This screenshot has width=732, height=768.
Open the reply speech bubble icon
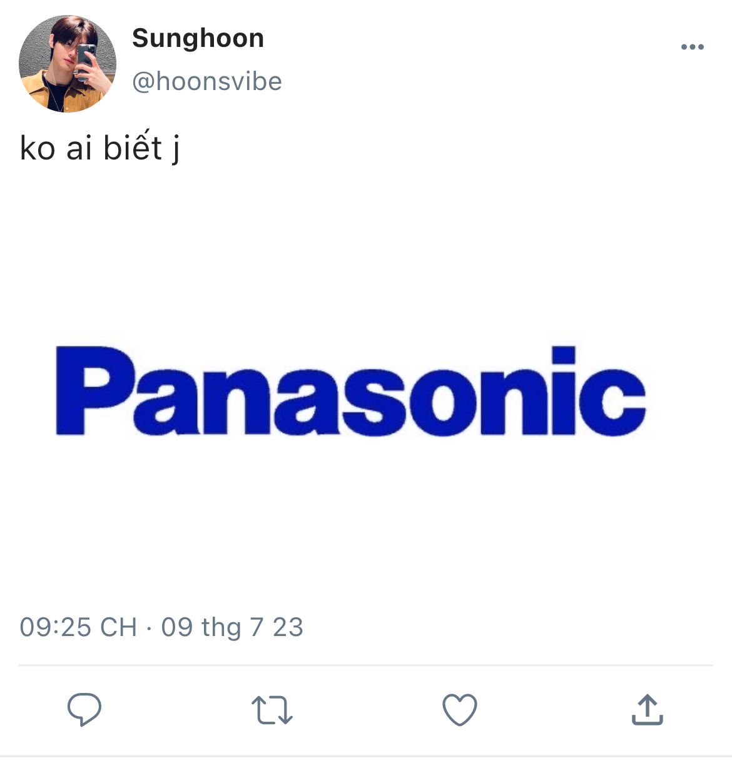[84, 710]
